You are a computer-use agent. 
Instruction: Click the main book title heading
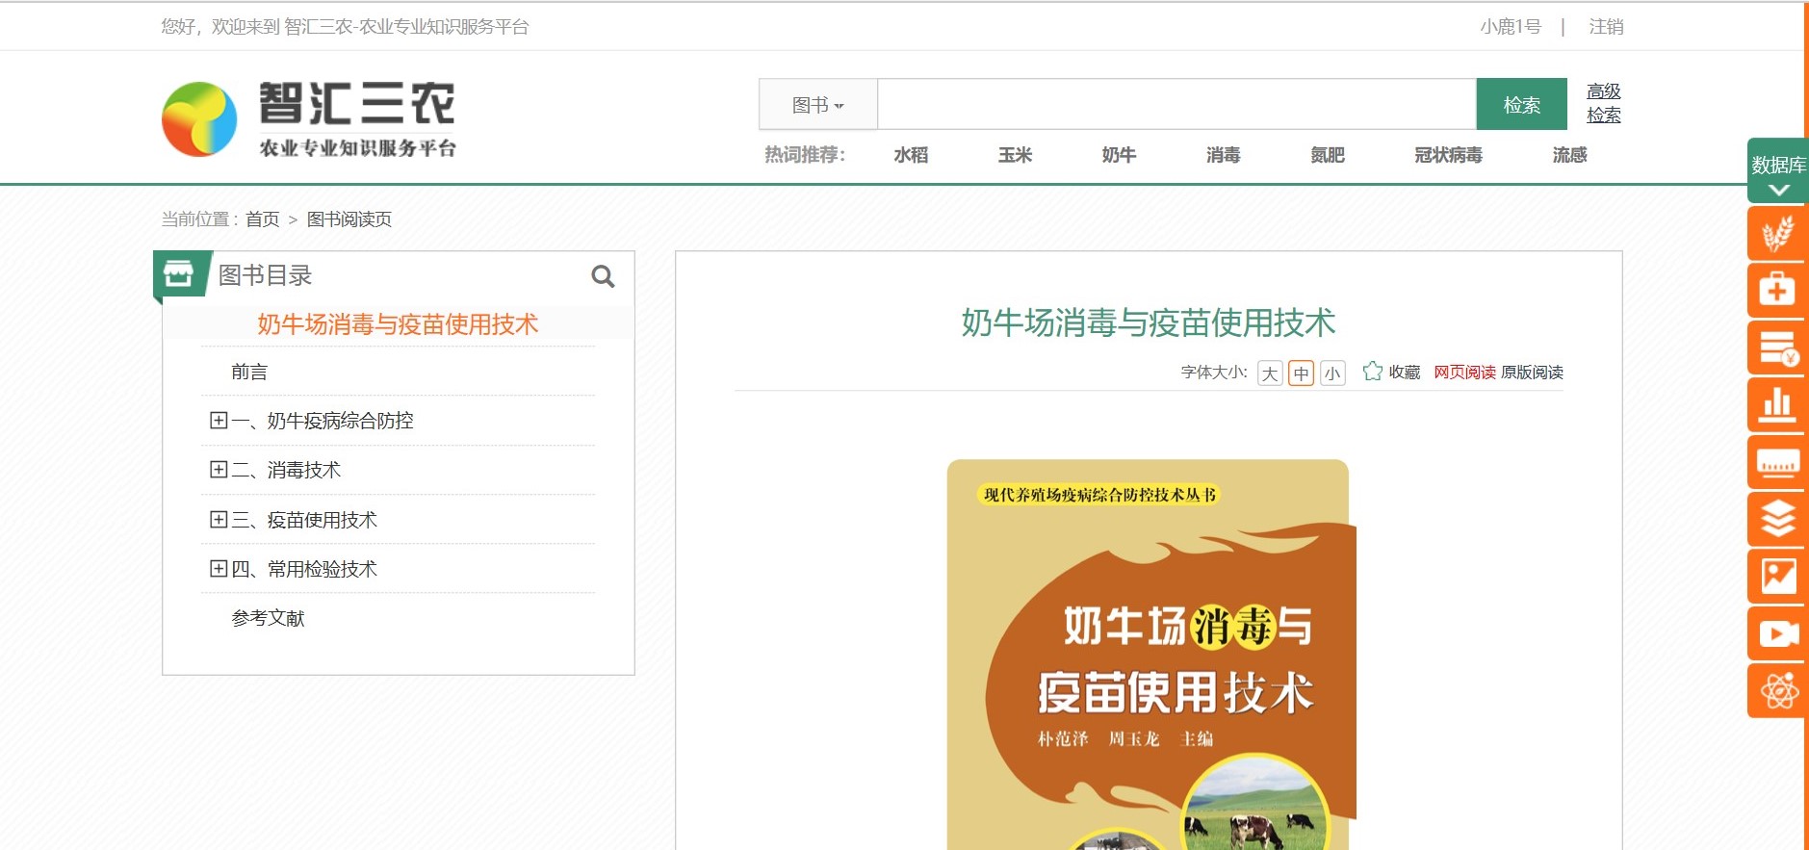pos(1149,322)
